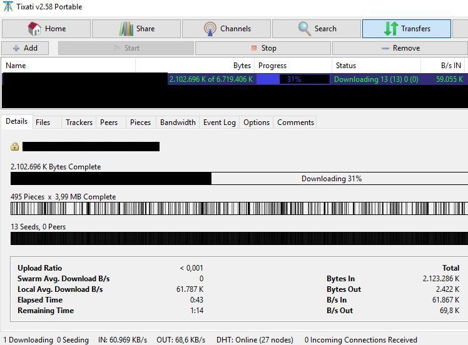Click the Bytes In total '2.123.286 K'
The height and width of the screenshot is (345, 468).
click(x=441, y=279)
